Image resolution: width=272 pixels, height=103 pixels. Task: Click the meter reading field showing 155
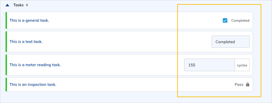[209, 65]
